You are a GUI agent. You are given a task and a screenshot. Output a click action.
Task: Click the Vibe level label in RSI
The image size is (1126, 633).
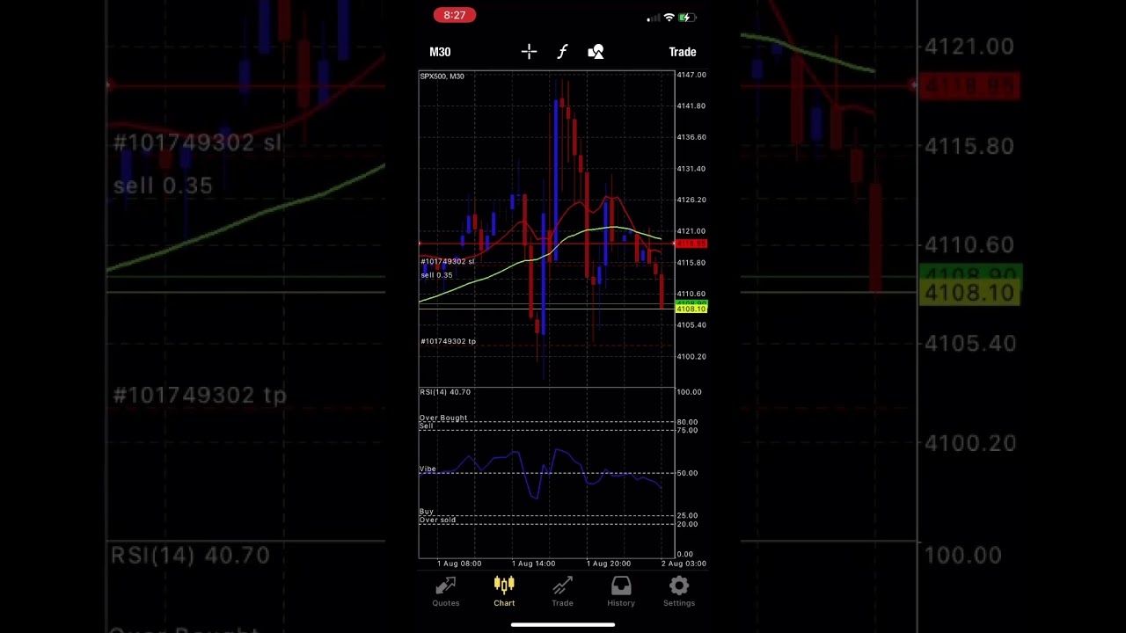point(428,469)
